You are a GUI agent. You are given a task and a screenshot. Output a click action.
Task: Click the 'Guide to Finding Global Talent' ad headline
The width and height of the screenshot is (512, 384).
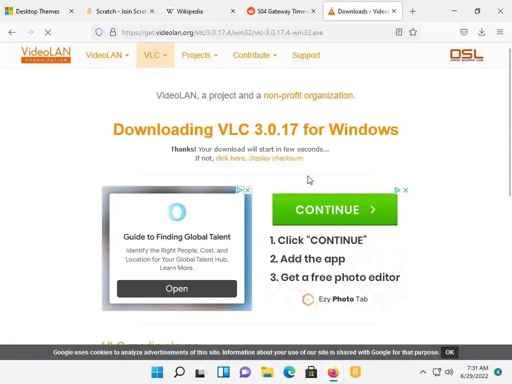177,236
